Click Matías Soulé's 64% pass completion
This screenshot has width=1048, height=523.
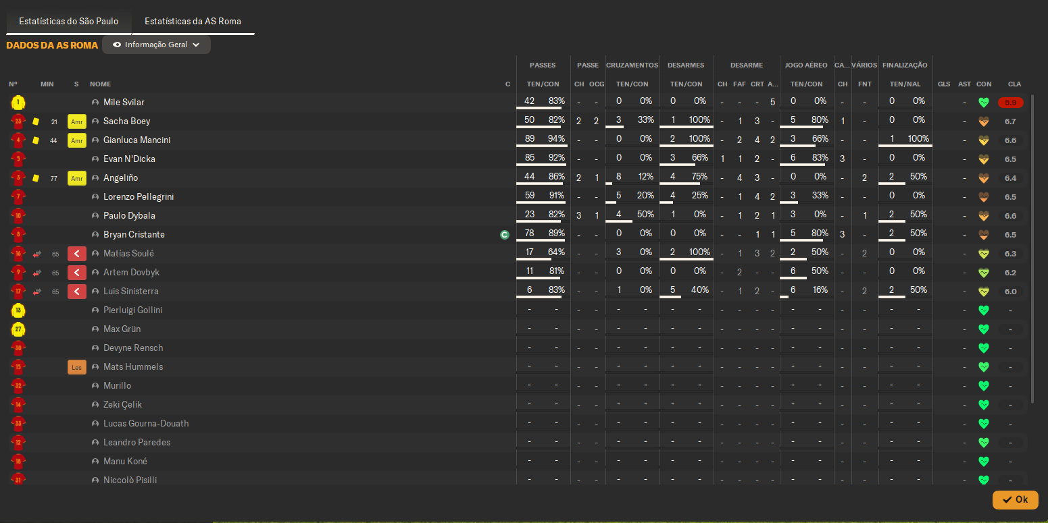click(556, 252)
